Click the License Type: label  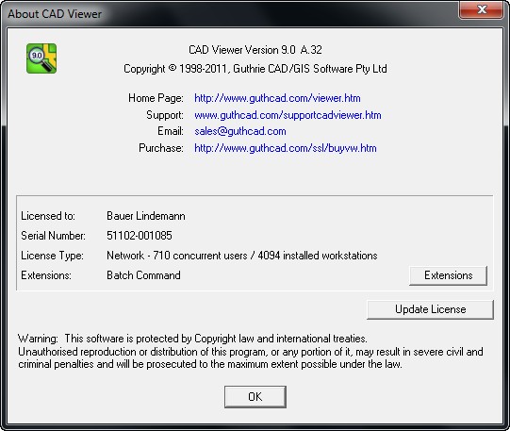coord(52,256)
